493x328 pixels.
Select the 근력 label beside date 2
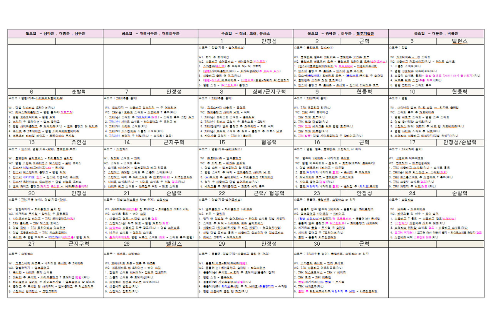365,41
